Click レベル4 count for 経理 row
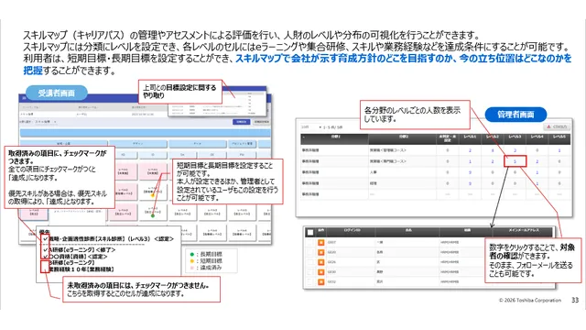 coord(537,183)
